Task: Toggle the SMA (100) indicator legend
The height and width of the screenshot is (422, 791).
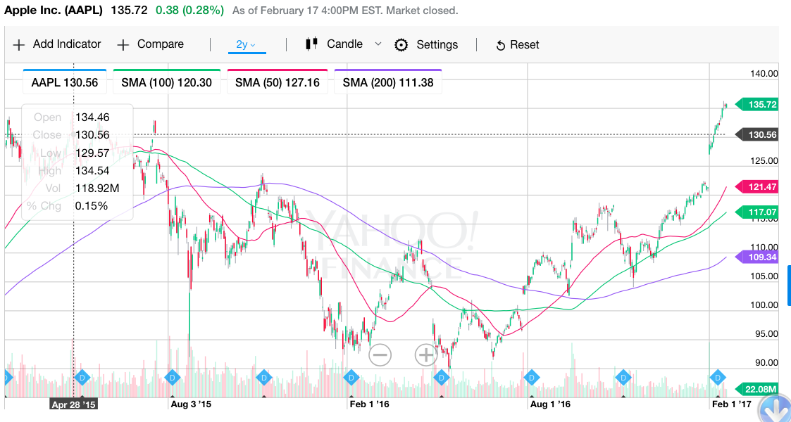Action: click(x=167, y=82)
